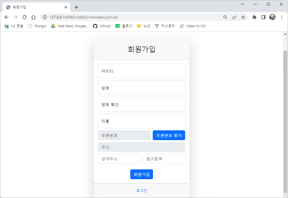Open the Web Basic Google bookmark
This screenshot has width=288, height=198.
[70, 26]
